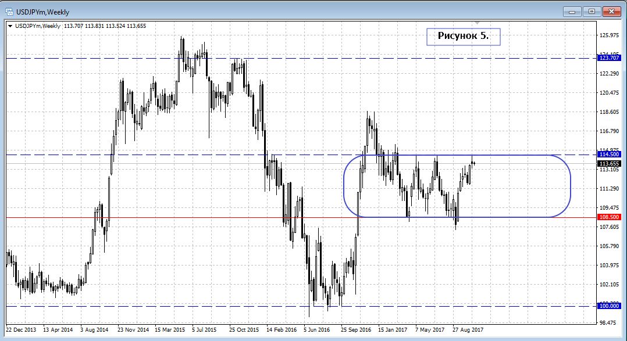This screenshot has height=341, width=627.
Task: Select the blue rounded rectangle's right edge
Action: pos(571,186)
